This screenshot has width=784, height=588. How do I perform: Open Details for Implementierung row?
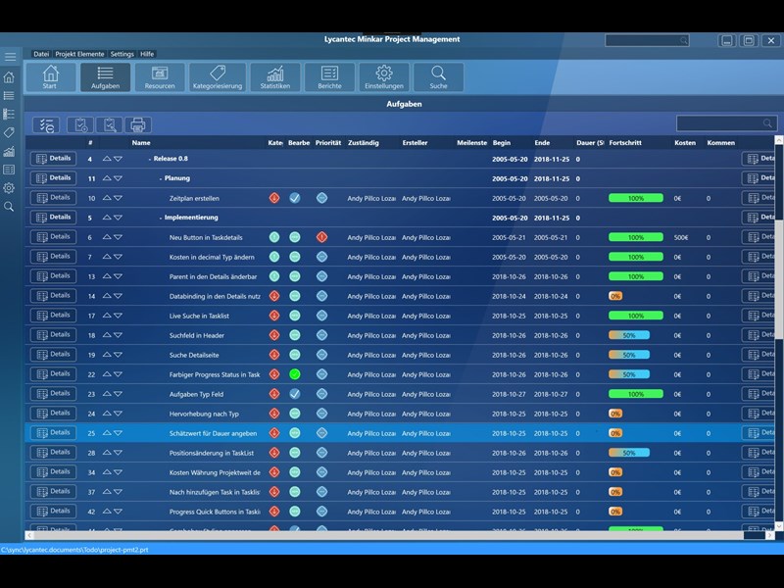53,217
